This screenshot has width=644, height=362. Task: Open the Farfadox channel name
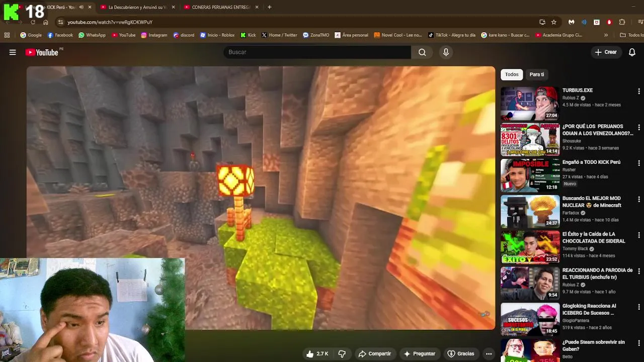click(571, 213)
